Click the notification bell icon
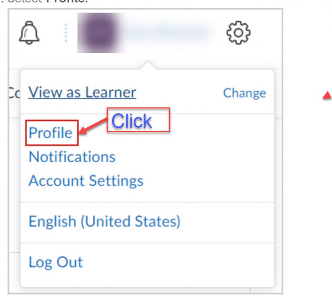This screenshot has height=296, width=332. 29,33
